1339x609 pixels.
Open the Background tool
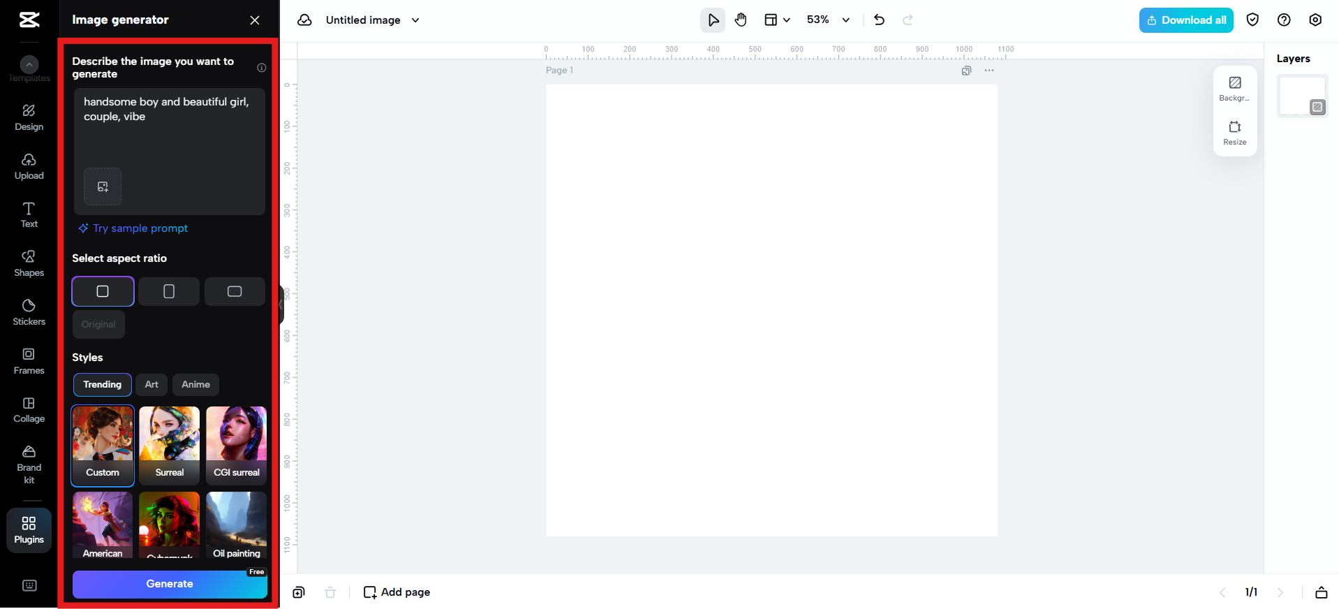(x=1234, y=89)
